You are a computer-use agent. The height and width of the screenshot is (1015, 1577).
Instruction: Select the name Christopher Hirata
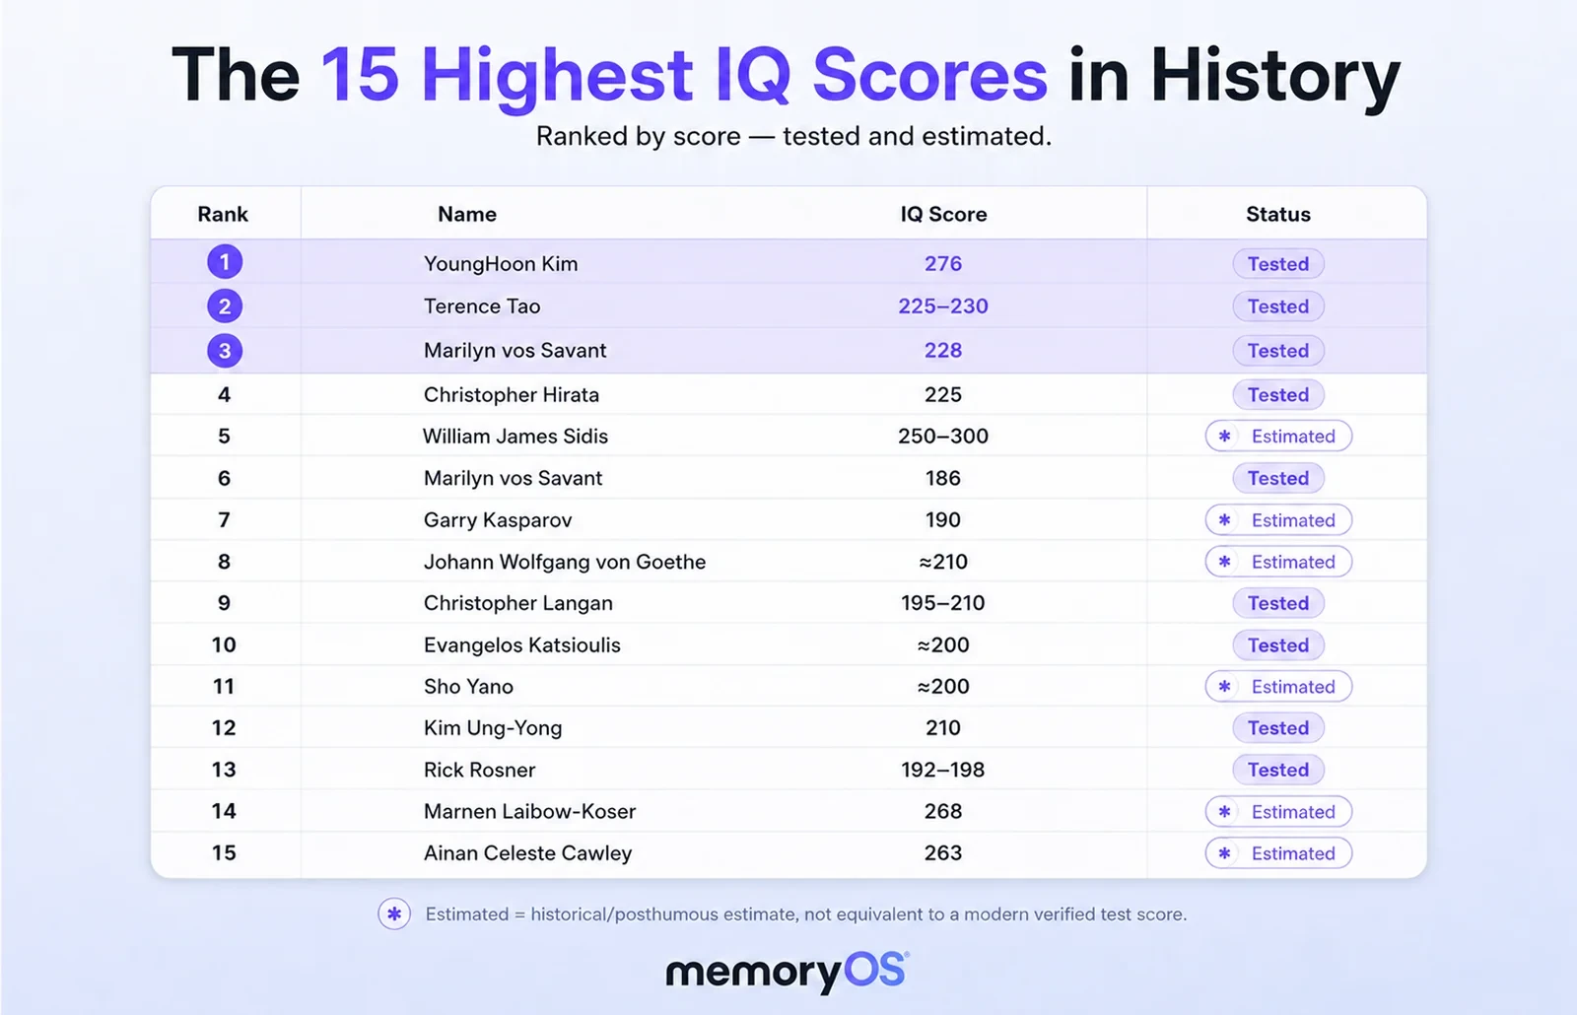point(511,395)
